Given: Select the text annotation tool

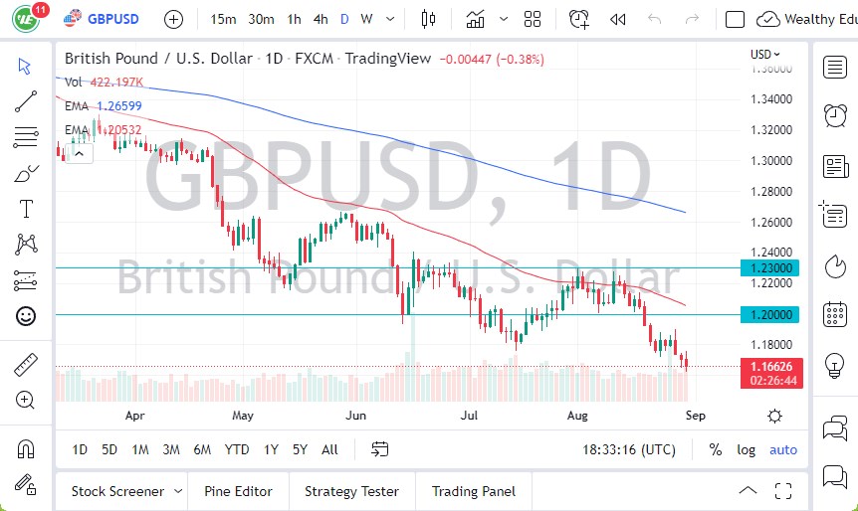Looking at the screenshot, I should [x=26, y=209].
